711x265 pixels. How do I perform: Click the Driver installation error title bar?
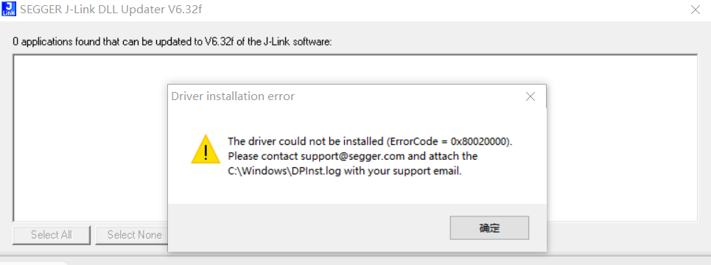pyautogui.click(x=345, y=96)
